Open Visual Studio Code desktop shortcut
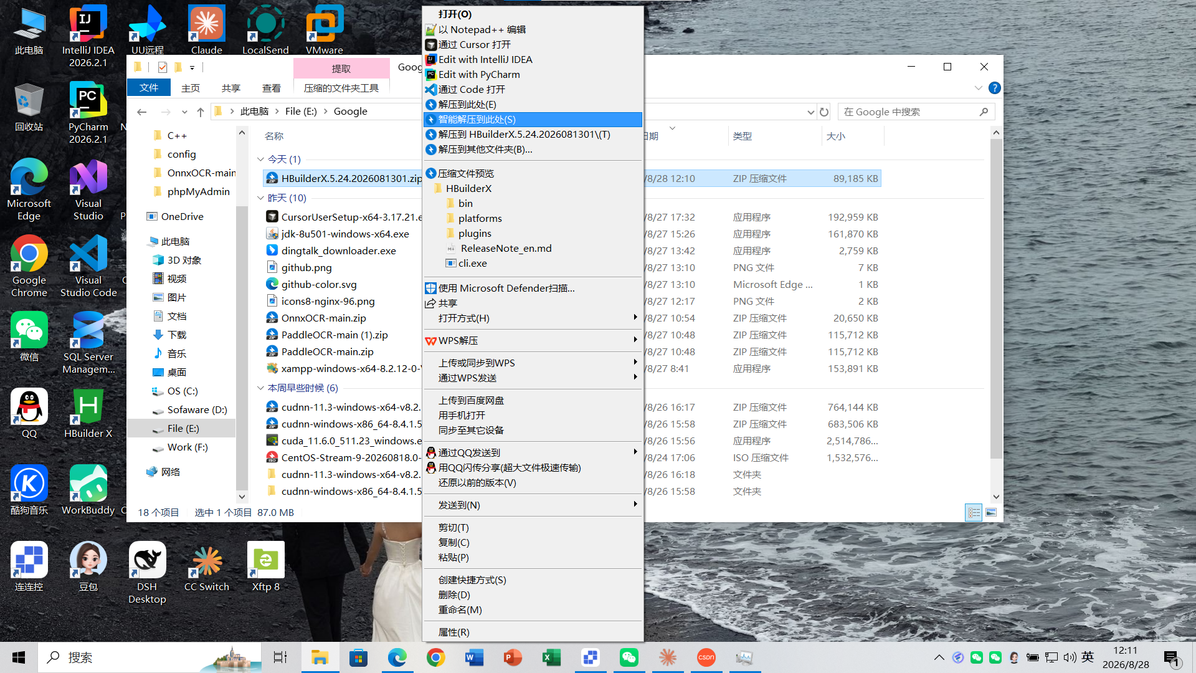Screen dimensions: 1196x673 [88, 266]
